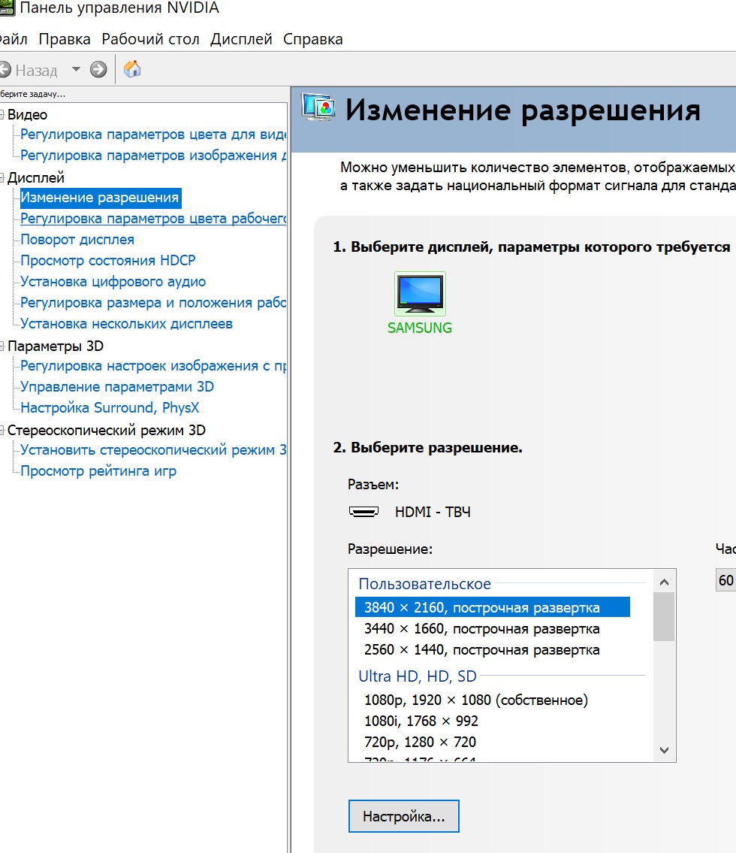
Task: Collapse the Видео tree section
Action: click(x=2, y=115)
